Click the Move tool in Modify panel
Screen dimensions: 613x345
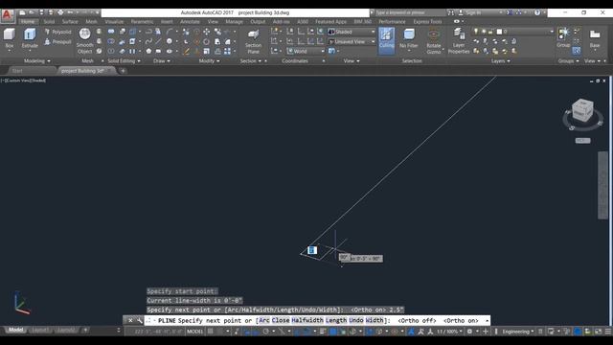[x=207, y=32]
